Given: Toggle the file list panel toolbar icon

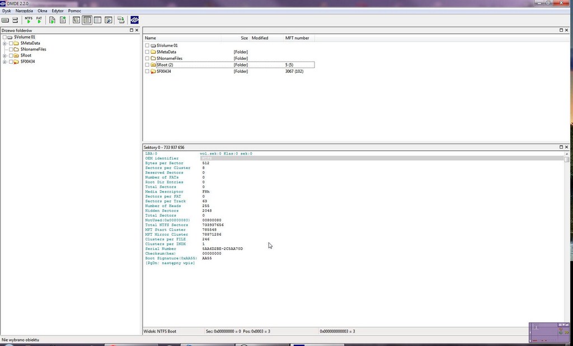Looking at the screenshot, I should [x=87, y=20].
